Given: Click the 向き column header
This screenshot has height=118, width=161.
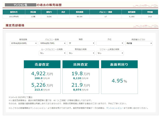Looking at the screenshot, I should [63, 12].
